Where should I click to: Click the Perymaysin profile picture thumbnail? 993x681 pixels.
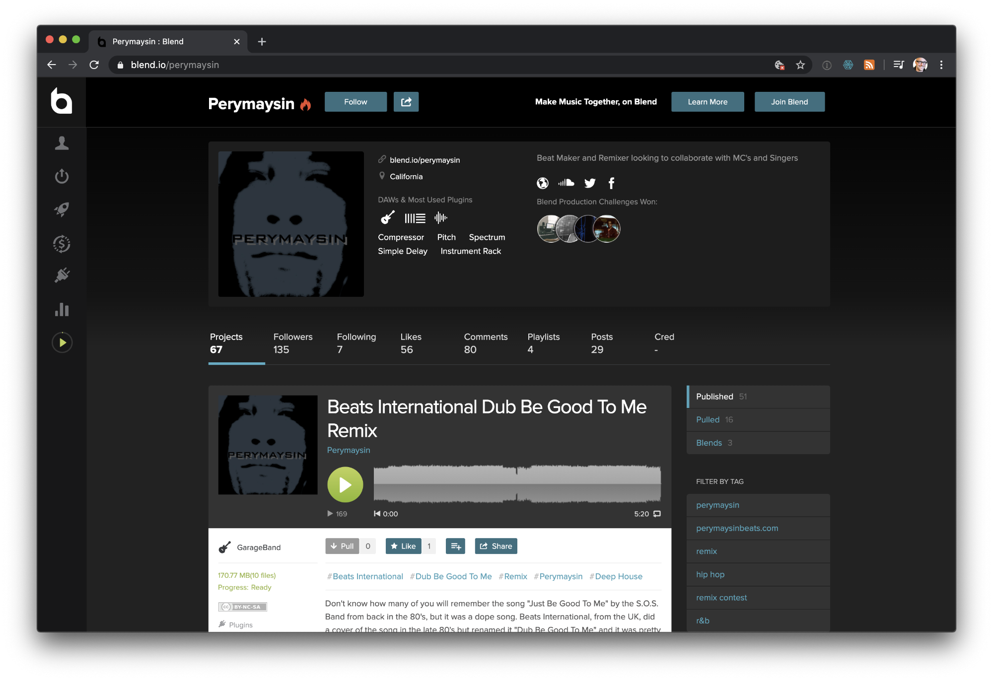point(291,224)
